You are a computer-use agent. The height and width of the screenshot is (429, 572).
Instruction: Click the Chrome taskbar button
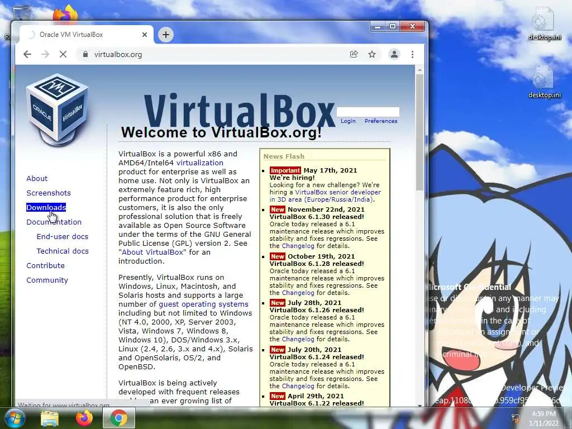pos(119,418)
